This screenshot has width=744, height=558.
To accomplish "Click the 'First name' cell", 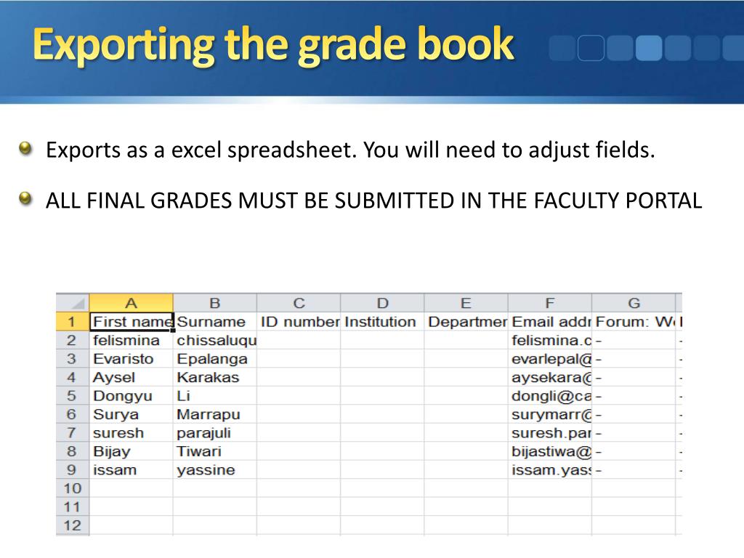I will [132, 322].
